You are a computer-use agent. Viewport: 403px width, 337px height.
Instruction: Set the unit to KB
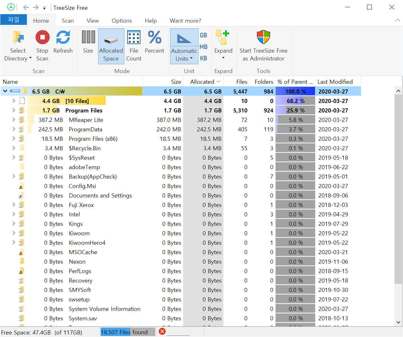pyautogui.click(x=204, y=58)
